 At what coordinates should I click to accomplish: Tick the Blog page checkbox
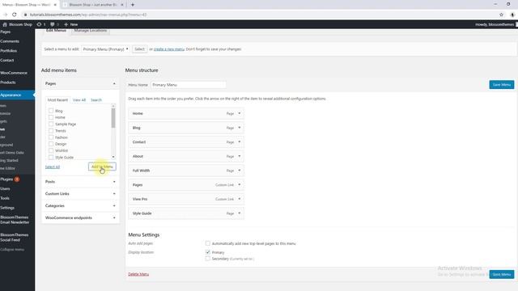point(51,111)
